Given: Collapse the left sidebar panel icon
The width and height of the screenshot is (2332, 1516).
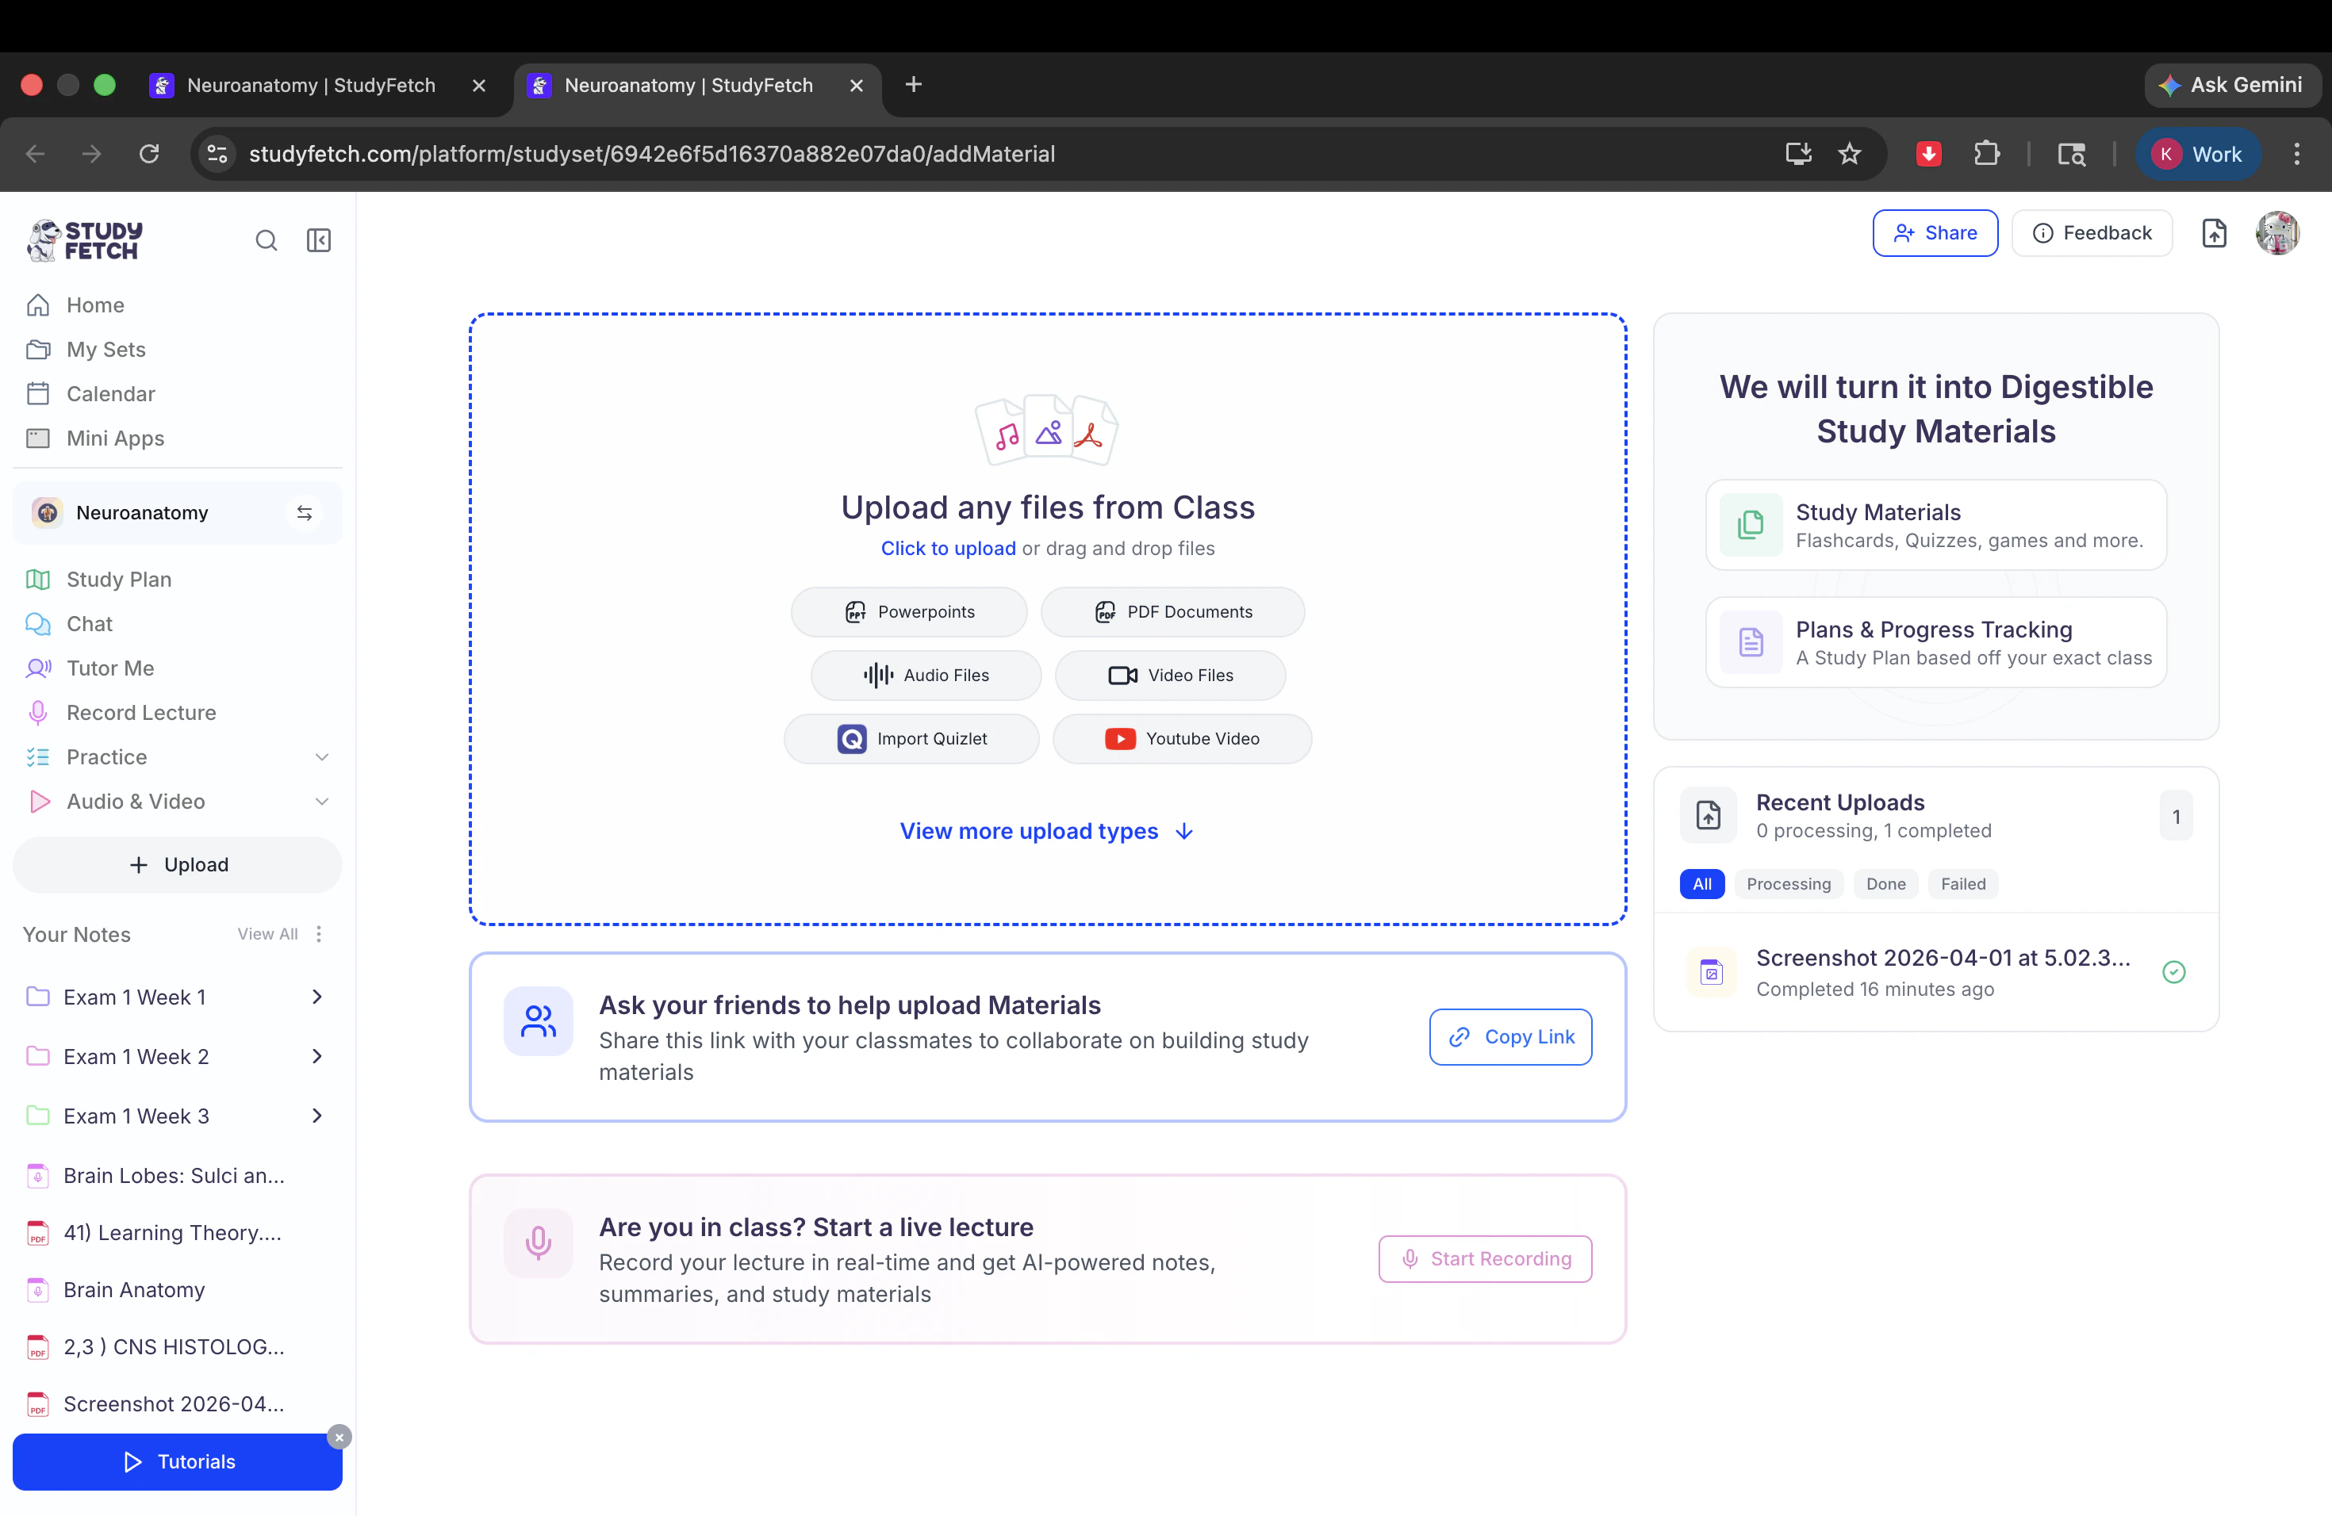Looking at the screenshot, I should pyautogui.click(x=318, y=240).
